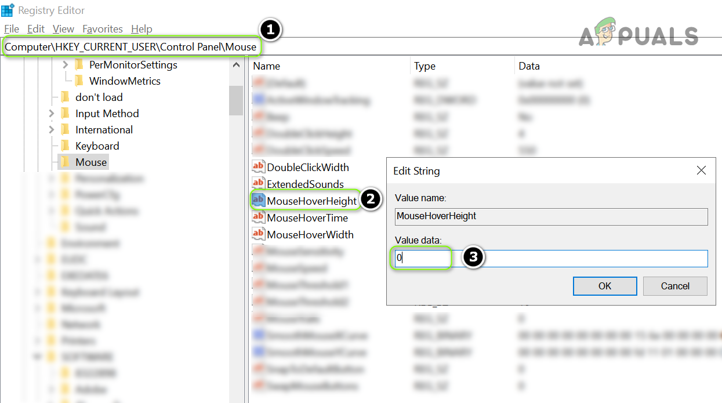Click OK in Edit String dialog

coord(605,286)
